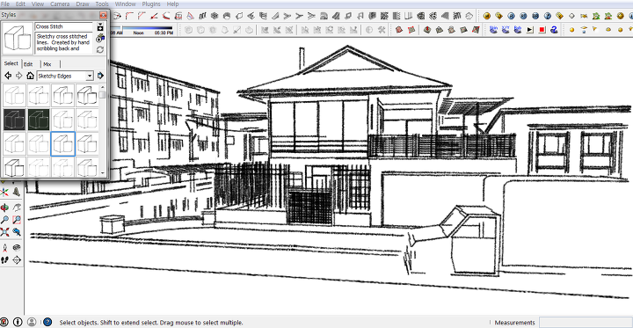Open the Window menu

coord(125,4)
